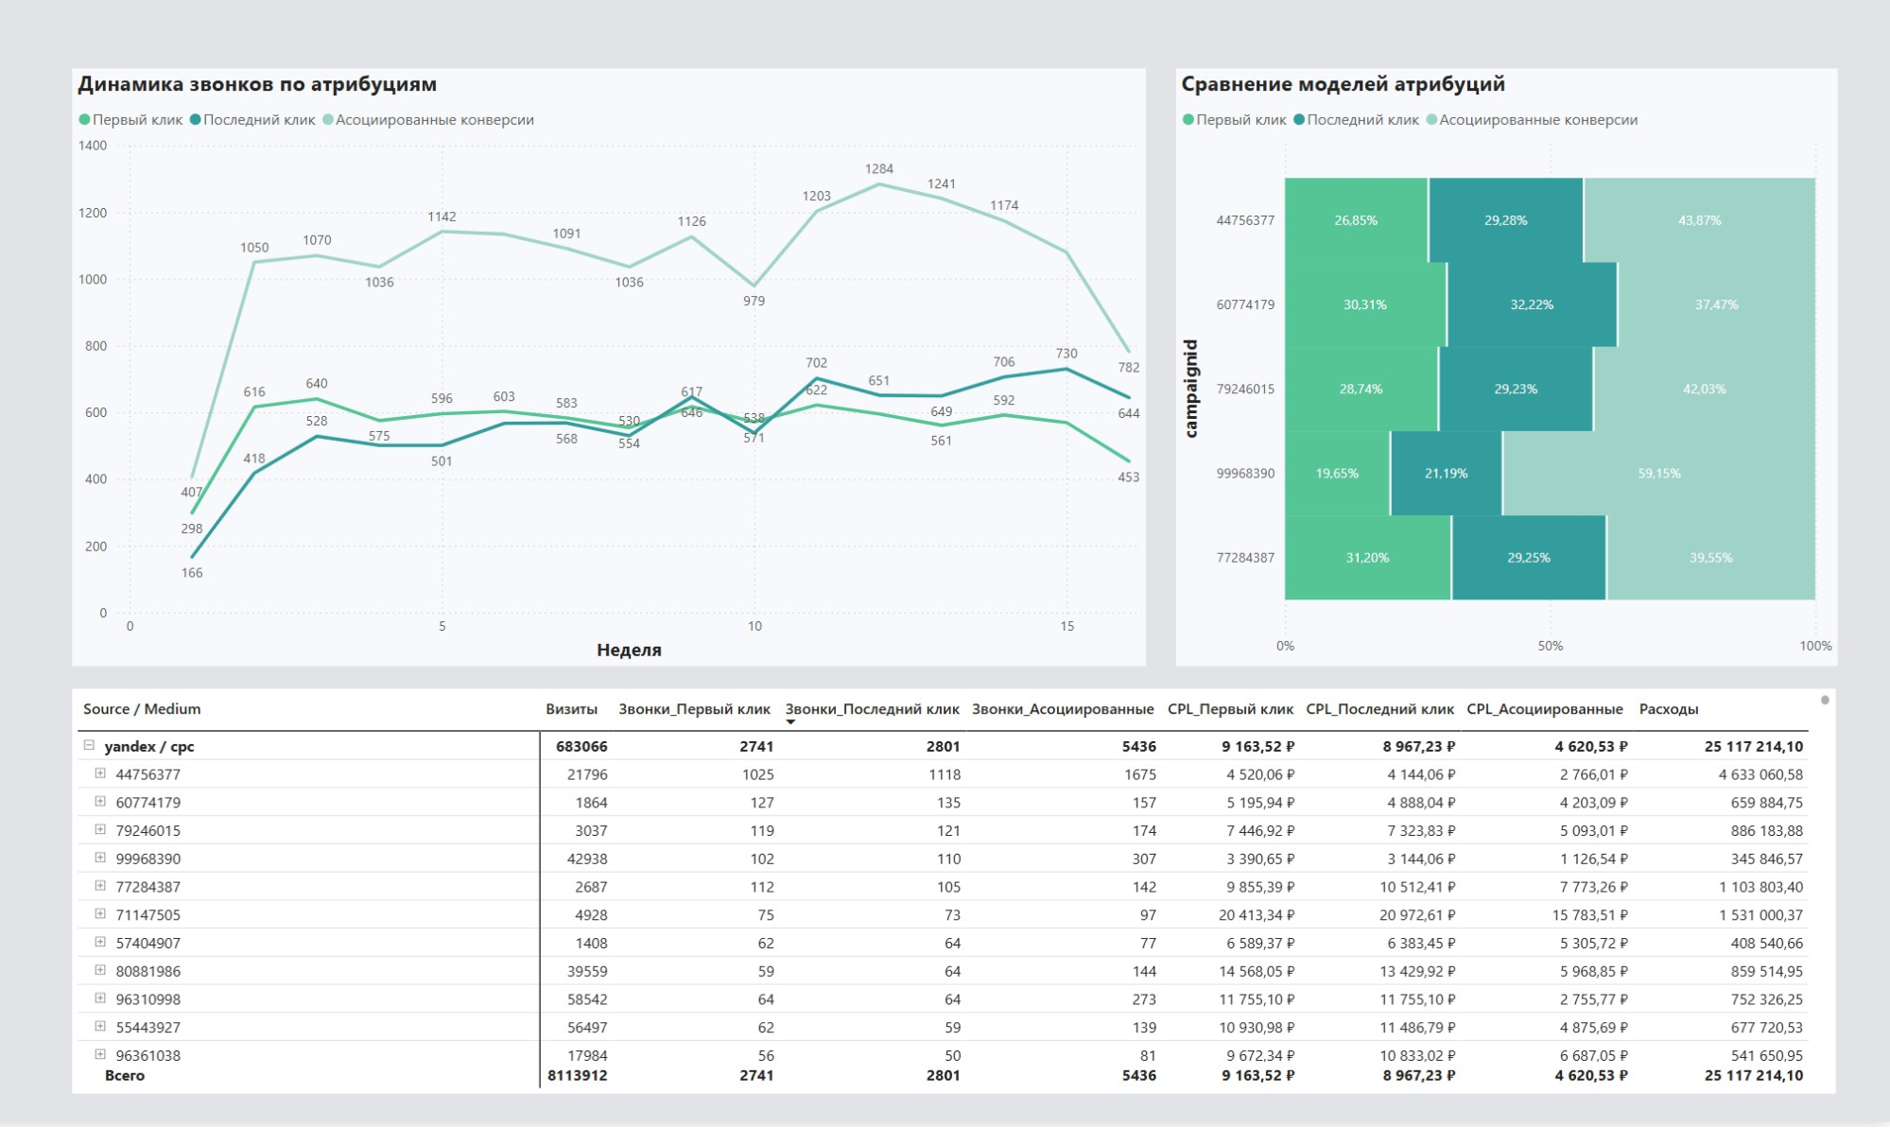This screenshot has height=1128, width=1890.
Task: Click CPL_Первый клик column header
Action: pos(1229,709)
